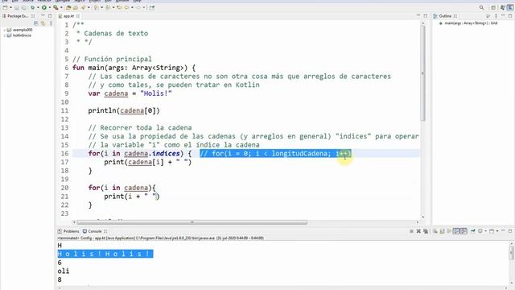
Task: Click the editor's horizontal scrollbar
Action: click(192, 222)
